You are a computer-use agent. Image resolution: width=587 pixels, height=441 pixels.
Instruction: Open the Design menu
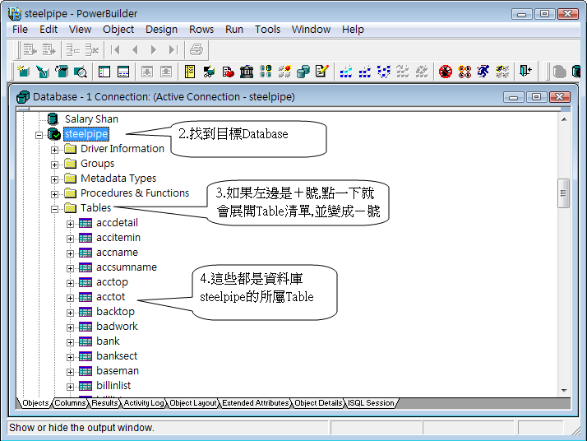click(161, 30)
